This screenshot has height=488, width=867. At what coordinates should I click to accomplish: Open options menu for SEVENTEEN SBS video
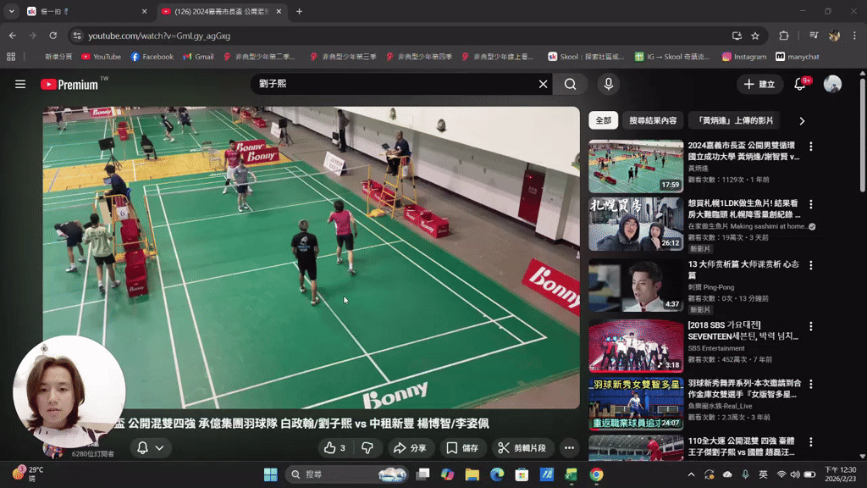coord(810,326)
